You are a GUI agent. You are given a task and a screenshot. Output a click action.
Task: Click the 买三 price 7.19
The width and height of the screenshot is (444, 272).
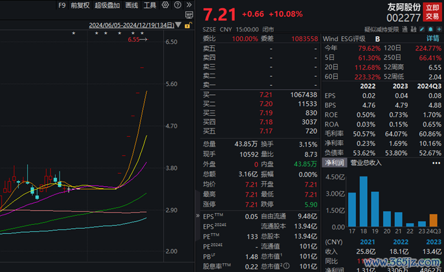click(x=266, y=113)
